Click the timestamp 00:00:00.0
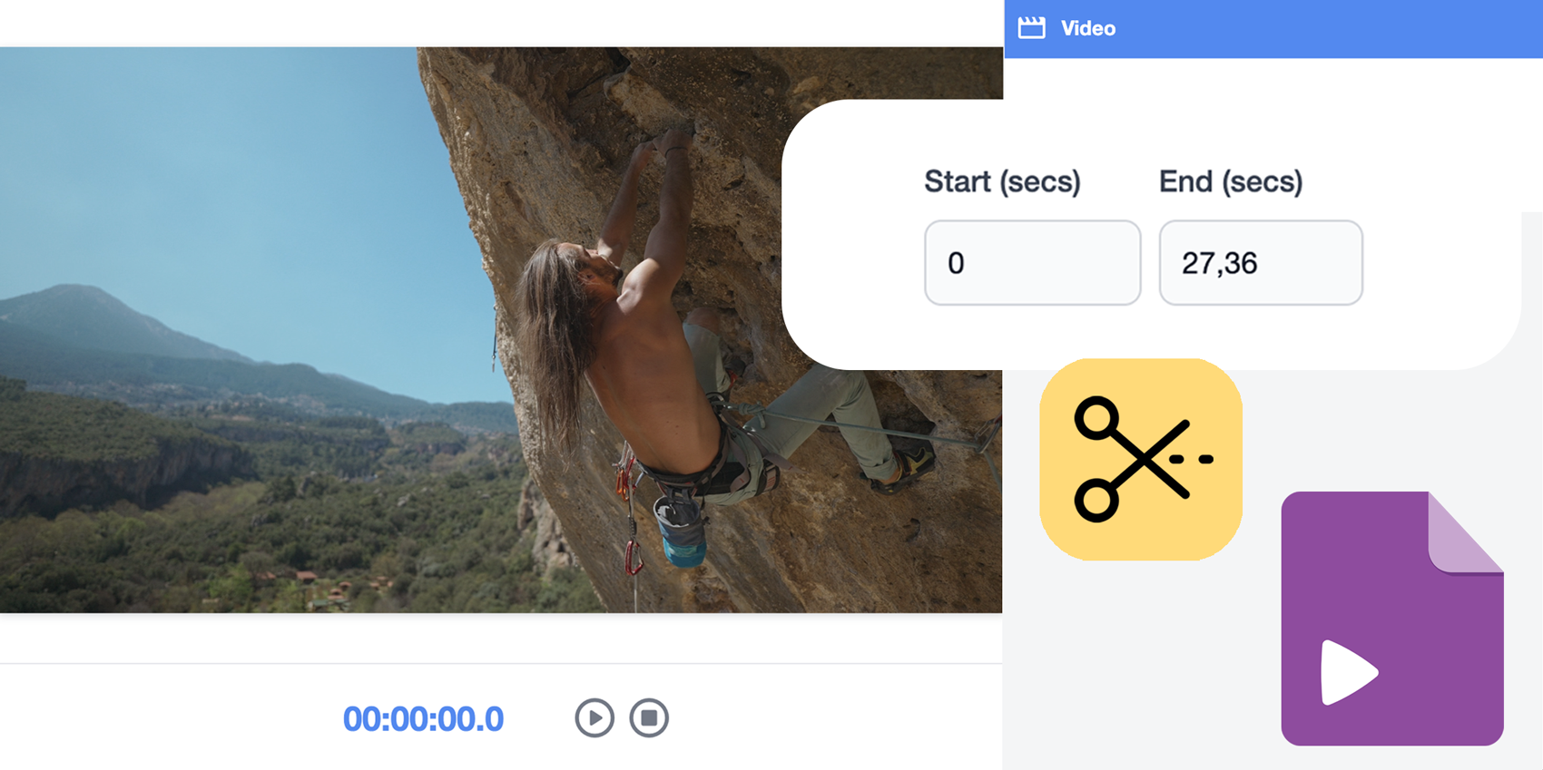The image size is (1543, 770). [x=423, y=716]
